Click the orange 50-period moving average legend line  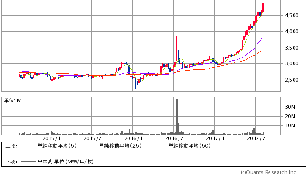[159, 146]
